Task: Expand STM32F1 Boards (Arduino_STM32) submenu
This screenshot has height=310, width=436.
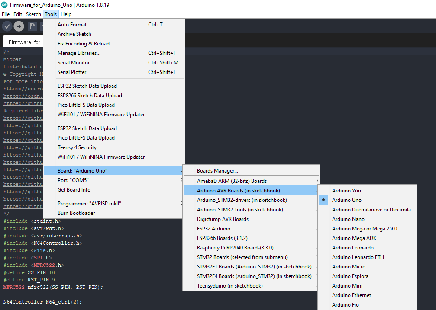Action: (251, 267)
